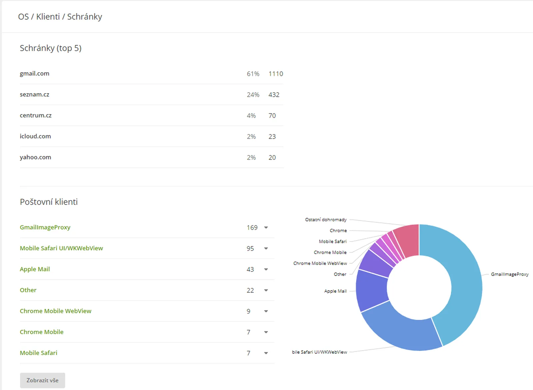
Task: Expand the Apple Mail row arrow
Action: [266, 270]
